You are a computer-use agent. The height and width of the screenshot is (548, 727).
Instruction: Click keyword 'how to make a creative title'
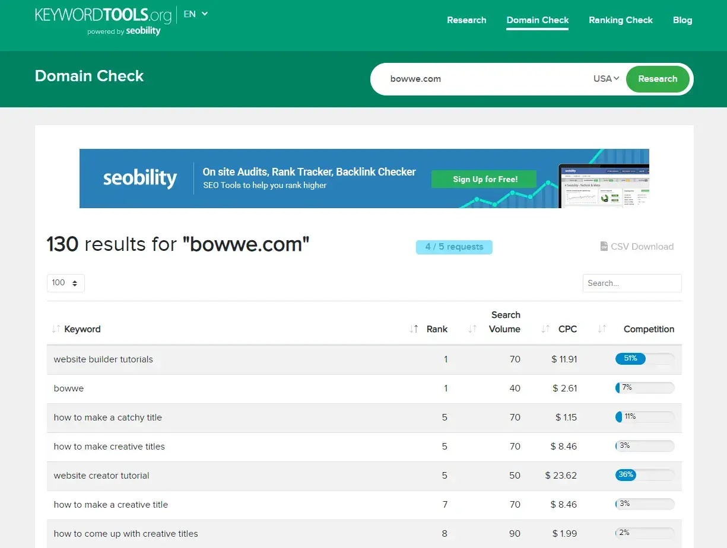coord(111,505)
